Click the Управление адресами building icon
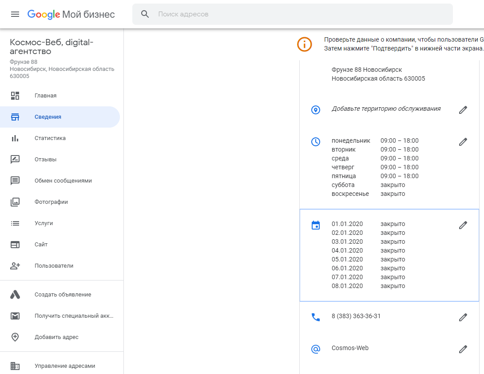The image size is (484, 374). coord(15,366)
